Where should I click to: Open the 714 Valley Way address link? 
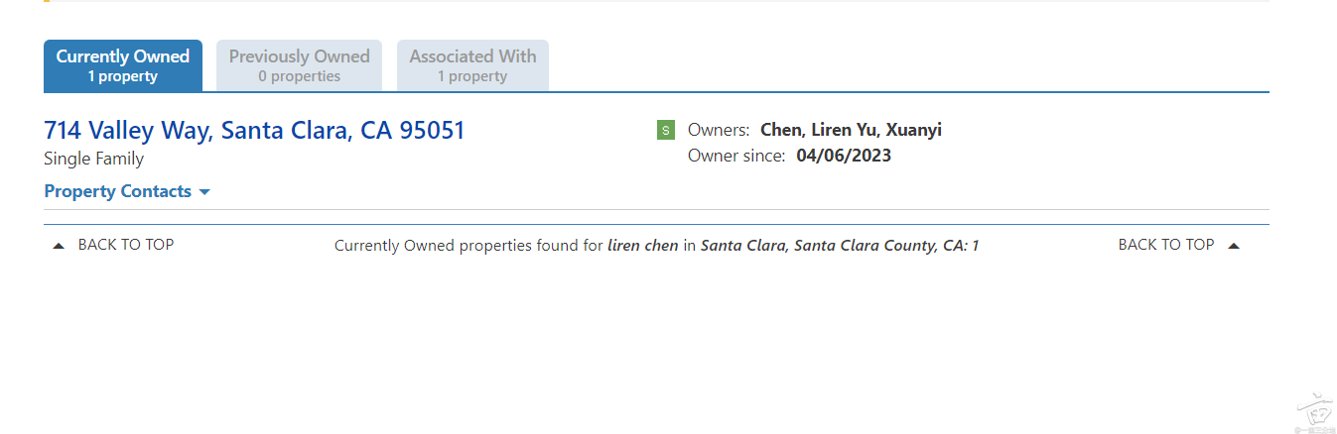coord(254,130)
